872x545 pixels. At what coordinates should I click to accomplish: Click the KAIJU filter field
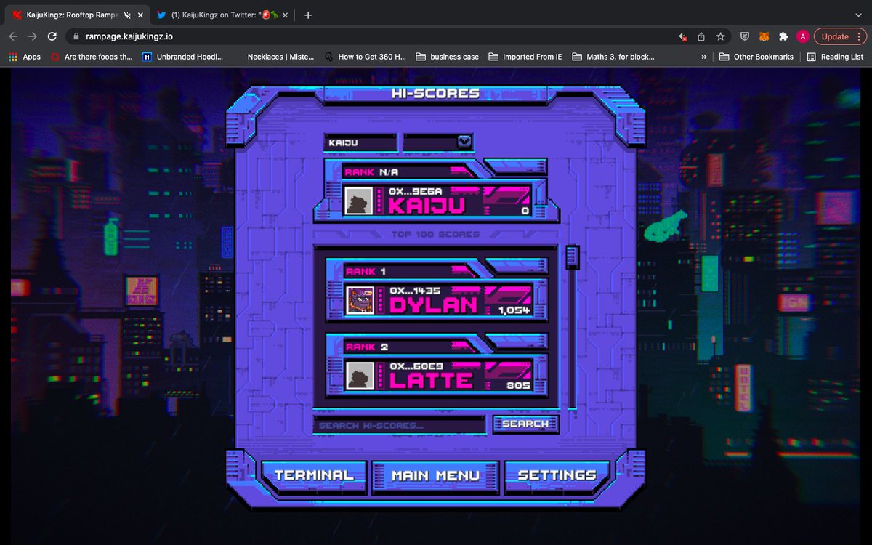click(360, 142)
